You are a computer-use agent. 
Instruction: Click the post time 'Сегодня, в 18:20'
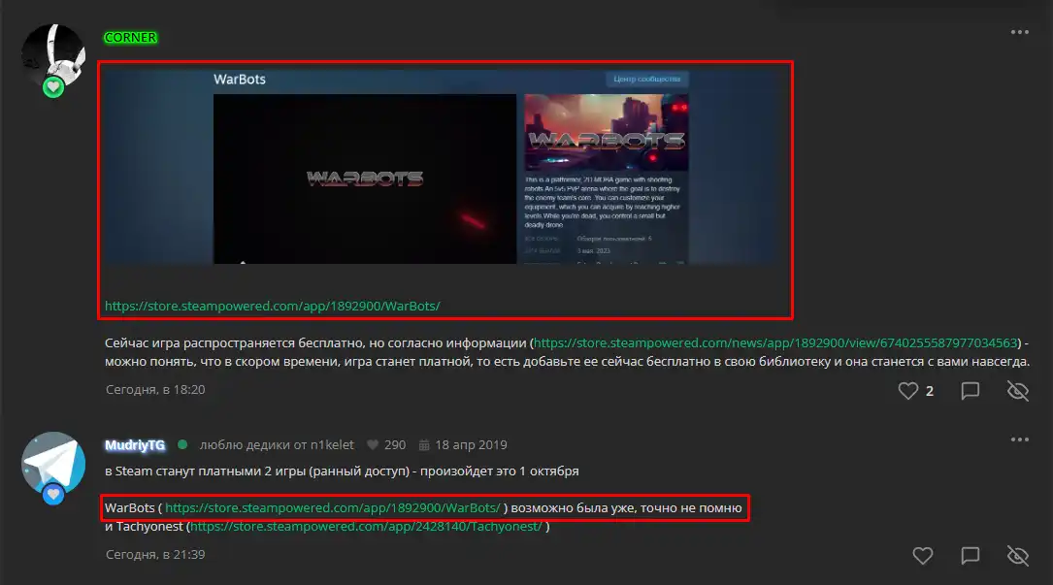click(155, 390)
